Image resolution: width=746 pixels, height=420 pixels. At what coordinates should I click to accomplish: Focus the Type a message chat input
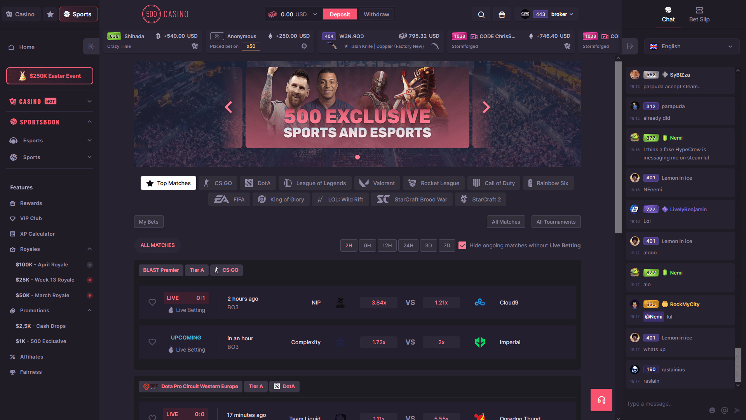point(664,404)
